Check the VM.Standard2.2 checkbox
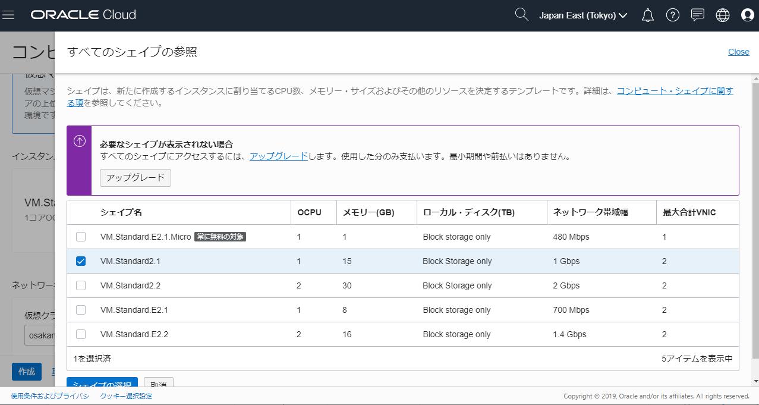Viewport: 759px width, 405px height. (81, 285)
